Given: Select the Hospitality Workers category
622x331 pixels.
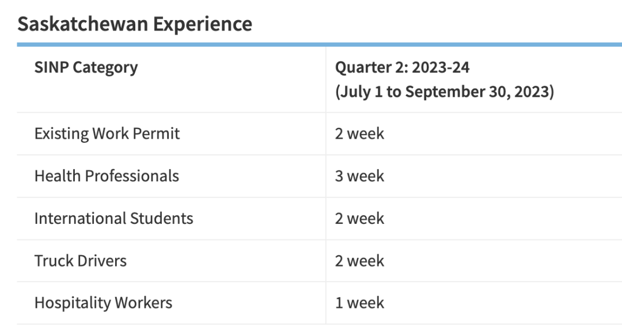Looking at the screenshot, I should [x=103, y=302].
